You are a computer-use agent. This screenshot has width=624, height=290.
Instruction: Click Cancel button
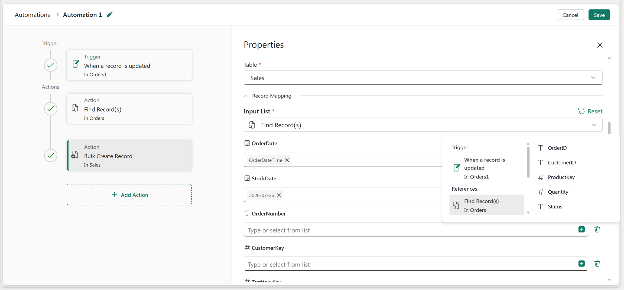570,15
